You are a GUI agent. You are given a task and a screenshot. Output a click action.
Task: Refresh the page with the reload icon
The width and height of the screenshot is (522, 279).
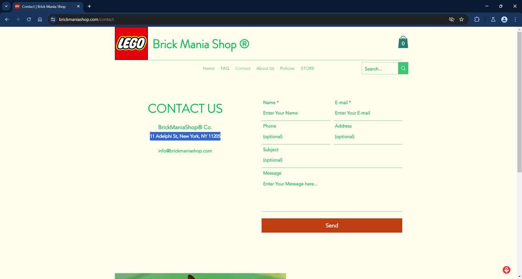(28, 19)
